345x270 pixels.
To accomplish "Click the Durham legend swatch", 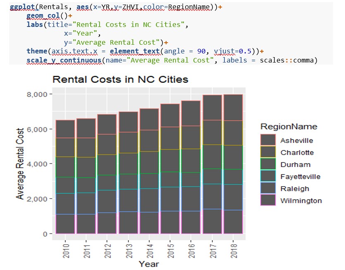I will [x=268, y=164].
